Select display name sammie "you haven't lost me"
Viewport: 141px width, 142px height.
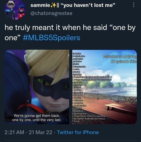[73, 5]
